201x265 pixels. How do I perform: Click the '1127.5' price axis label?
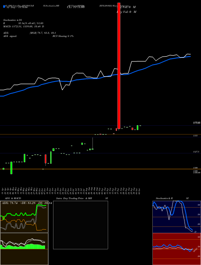[196, 152]
